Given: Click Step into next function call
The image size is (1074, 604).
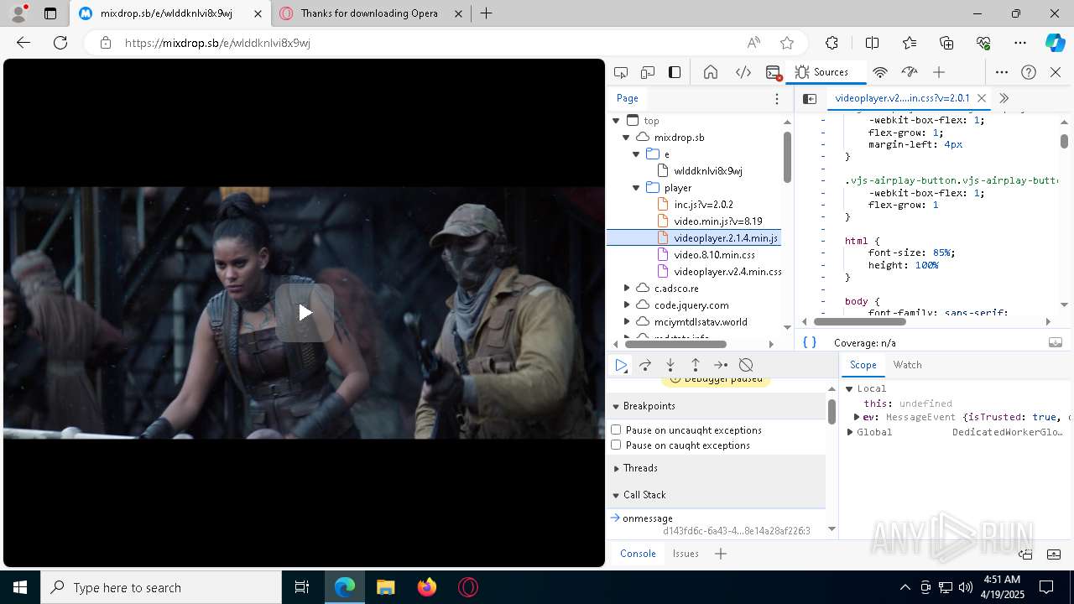Looking at the screenshot, I should [x=670, y=365].
